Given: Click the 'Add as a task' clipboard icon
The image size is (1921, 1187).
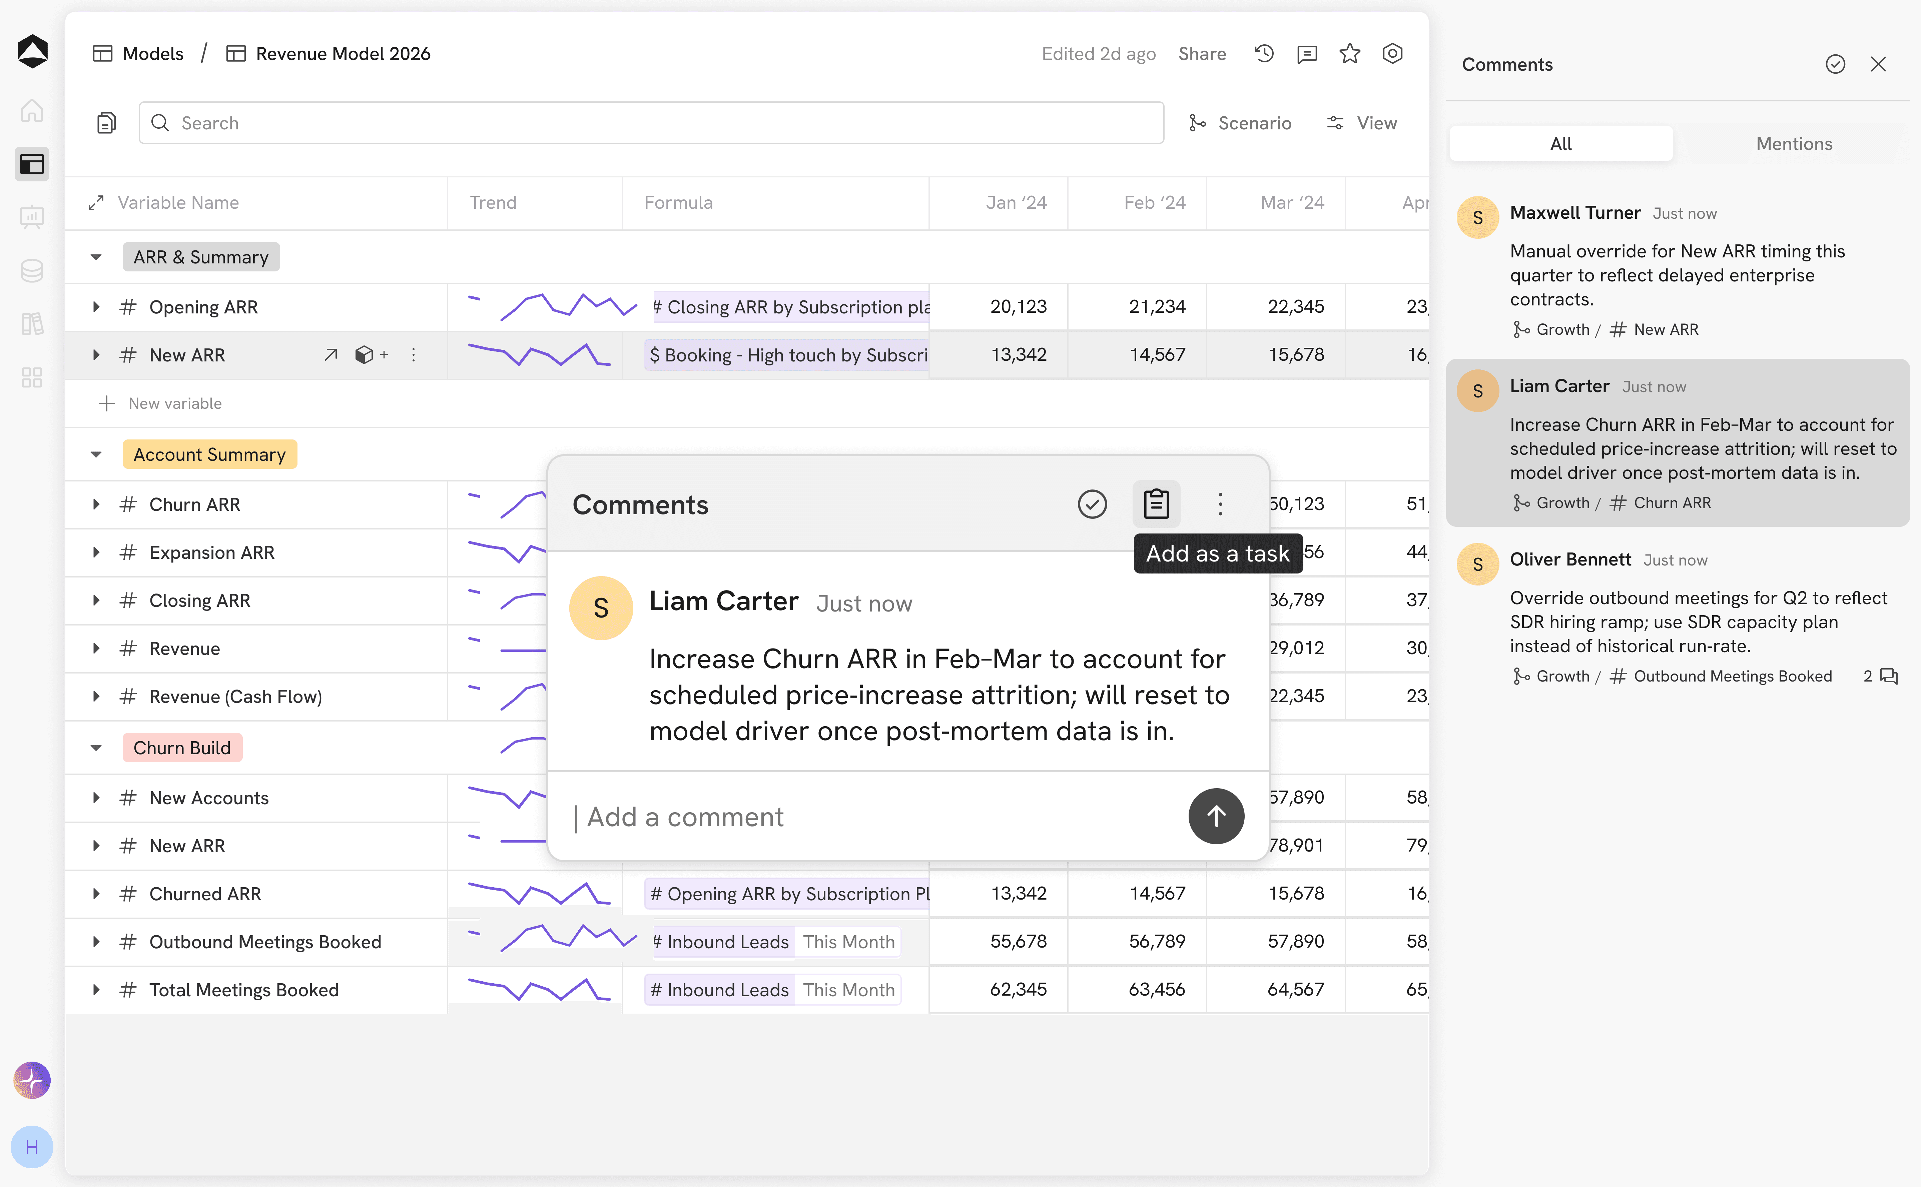Looking at the screenshot, I should pyautogui.click(x=1156, y=504).
